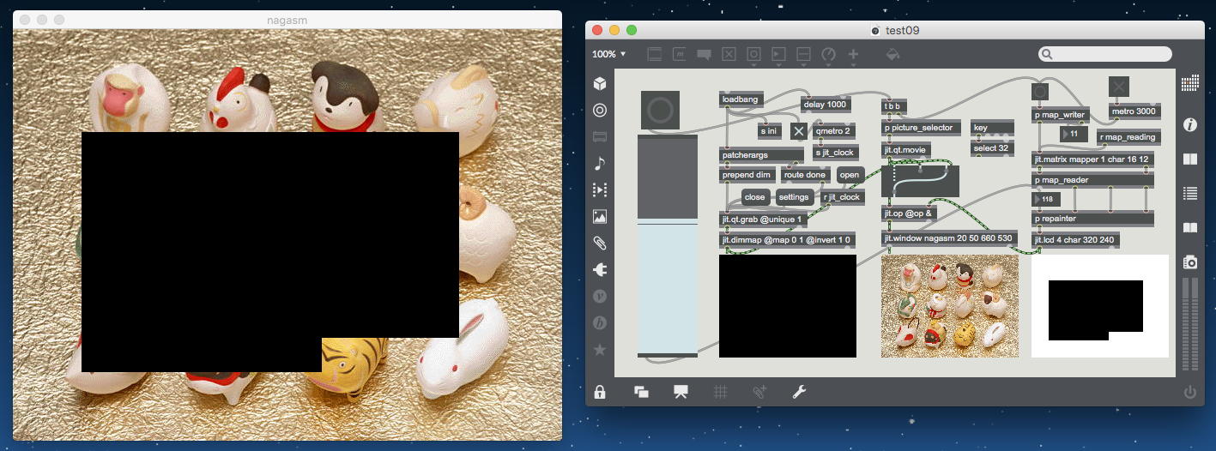Open the Max for Live target icon
This screenshot has height=451, width=1216.
(x=600, y=111)
